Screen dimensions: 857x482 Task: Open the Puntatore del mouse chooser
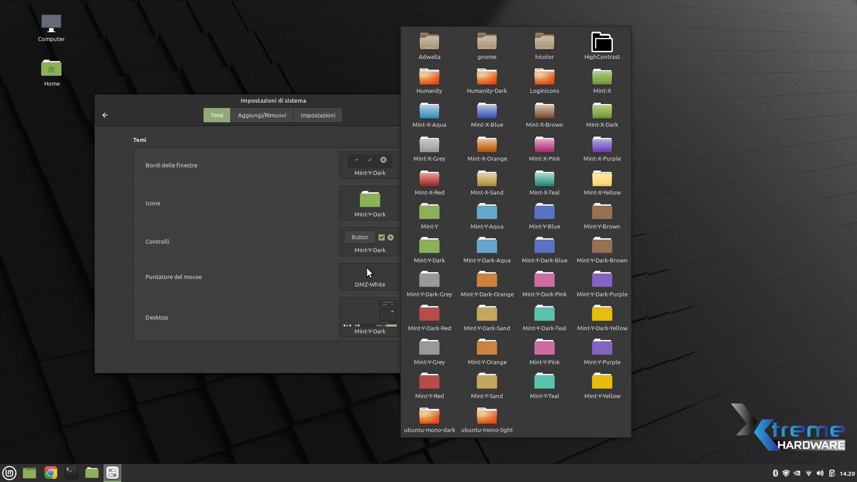(370, 277)
